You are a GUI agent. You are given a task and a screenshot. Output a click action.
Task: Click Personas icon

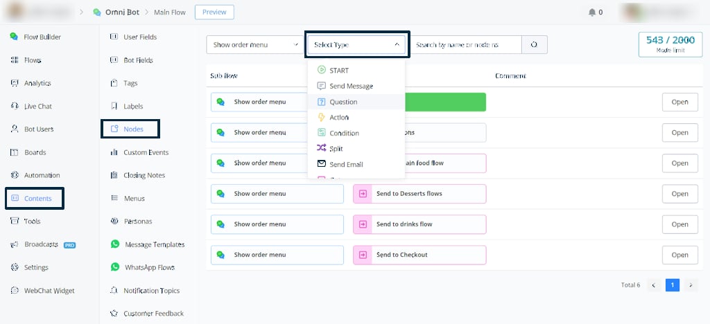pos(114,222)
